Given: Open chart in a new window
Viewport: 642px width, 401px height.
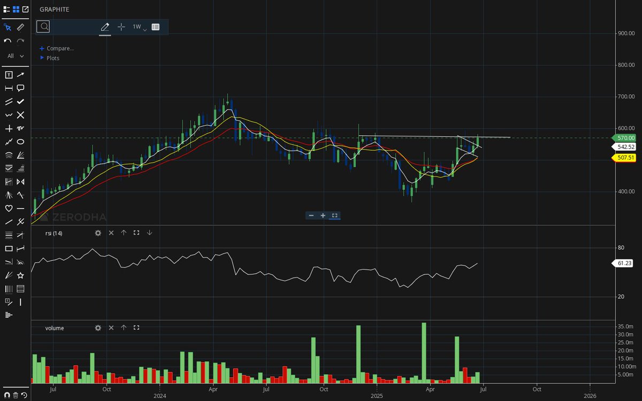Looking at the screenshot, I should [x=25, y=9].
